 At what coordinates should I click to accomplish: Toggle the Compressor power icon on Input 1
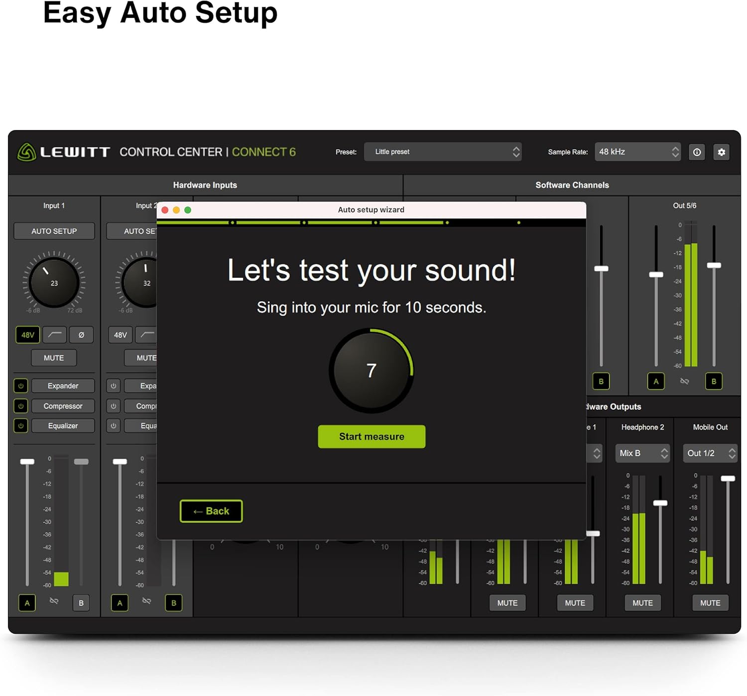tap(21, 406)
